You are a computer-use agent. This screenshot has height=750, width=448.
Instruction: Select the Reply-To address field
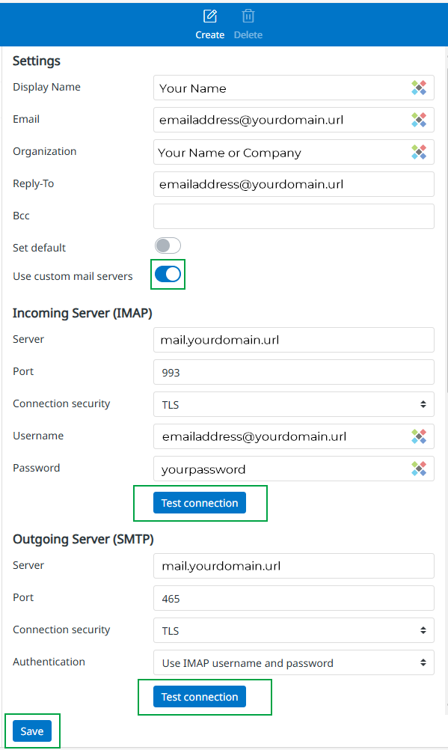pyautogui.click(x=294, y=184)
